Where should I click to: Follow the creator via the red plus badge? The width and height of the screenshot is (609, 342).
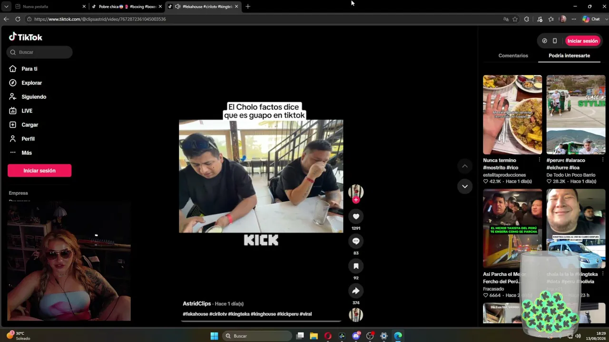[356, 200]
